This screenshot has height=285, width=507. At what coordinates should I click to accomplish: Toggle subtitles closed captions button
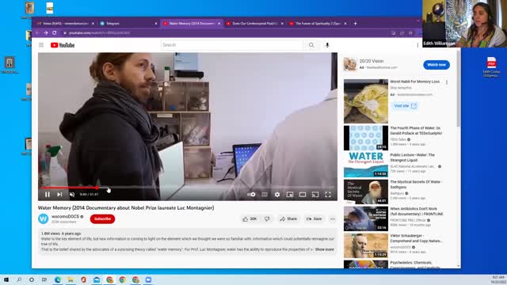(x=265, y=195)
